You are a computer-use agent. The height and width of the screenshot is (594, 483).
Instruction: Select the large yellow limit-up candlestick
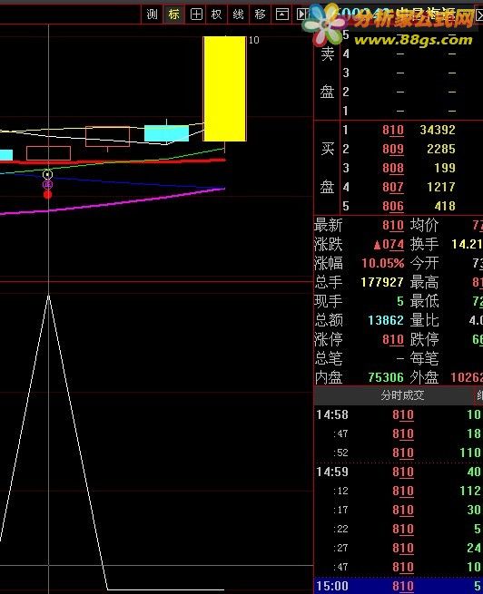225,89
